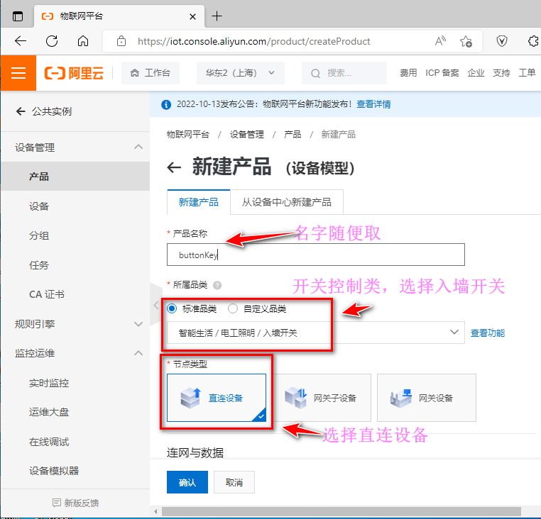541x519 pixels.
Task: Open the 入墙开关 category dropdown
Action: pyautogui.click(x=316, y=333)
